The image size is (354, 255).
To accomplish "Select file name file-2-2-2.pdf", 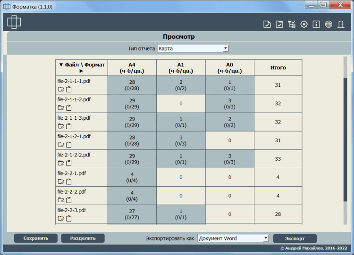I will [72, 192].
